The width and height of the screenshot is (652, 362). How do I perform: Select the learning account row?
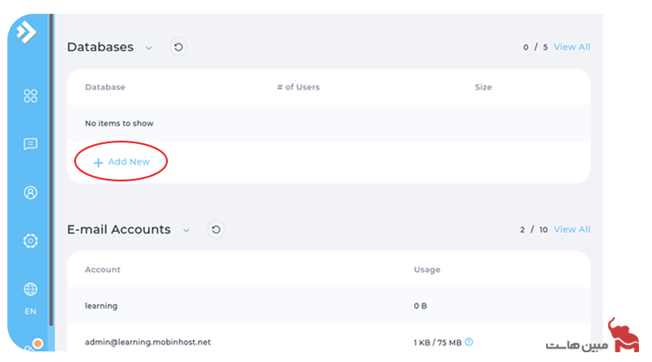point(101,306)
